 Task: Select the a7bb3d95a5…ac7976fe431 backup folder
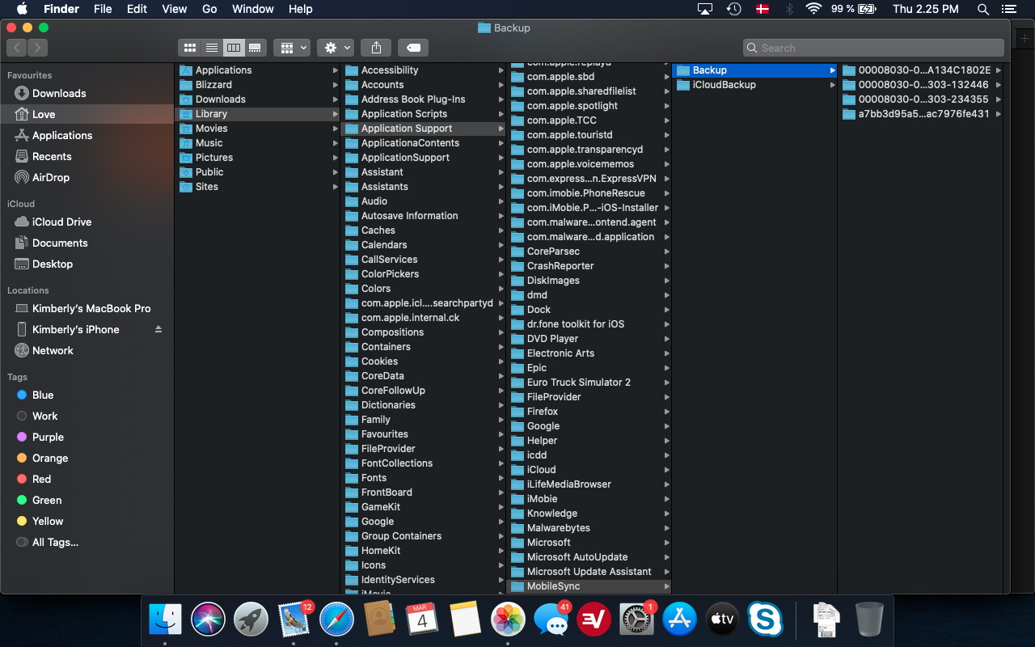pyautogui.click(x=920, y=114)
